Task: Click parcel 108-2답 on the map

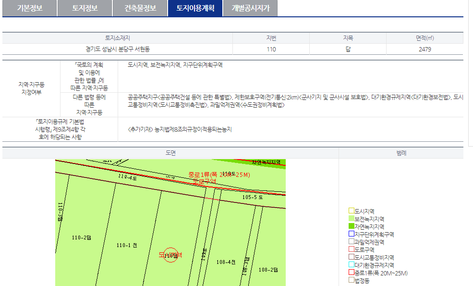Action: (268, 270)
